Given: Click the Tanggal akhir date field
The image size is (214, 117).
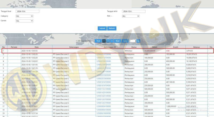Looking at the screenshot, I should pos(133,11).
